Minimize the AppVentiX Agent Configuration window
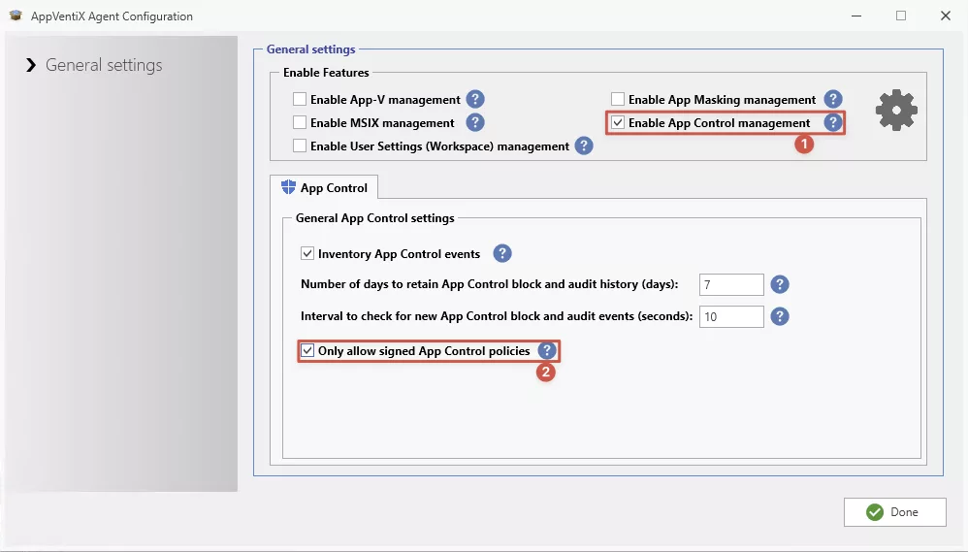Screen dimensions: 968x552 pos(856,16)
